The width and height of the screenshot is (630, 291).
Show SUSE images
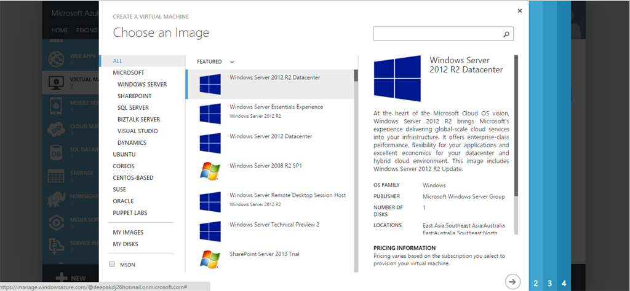tap(119, 189)
